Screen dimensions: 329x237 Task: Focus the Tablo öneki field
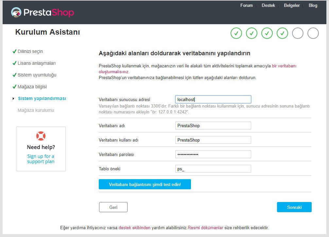click(x=213, y=169)
